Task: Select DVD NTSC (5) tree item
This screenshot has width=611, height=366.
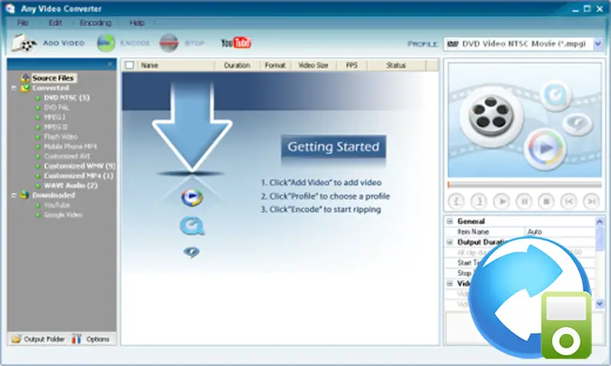Action: (x=66, y=98)
